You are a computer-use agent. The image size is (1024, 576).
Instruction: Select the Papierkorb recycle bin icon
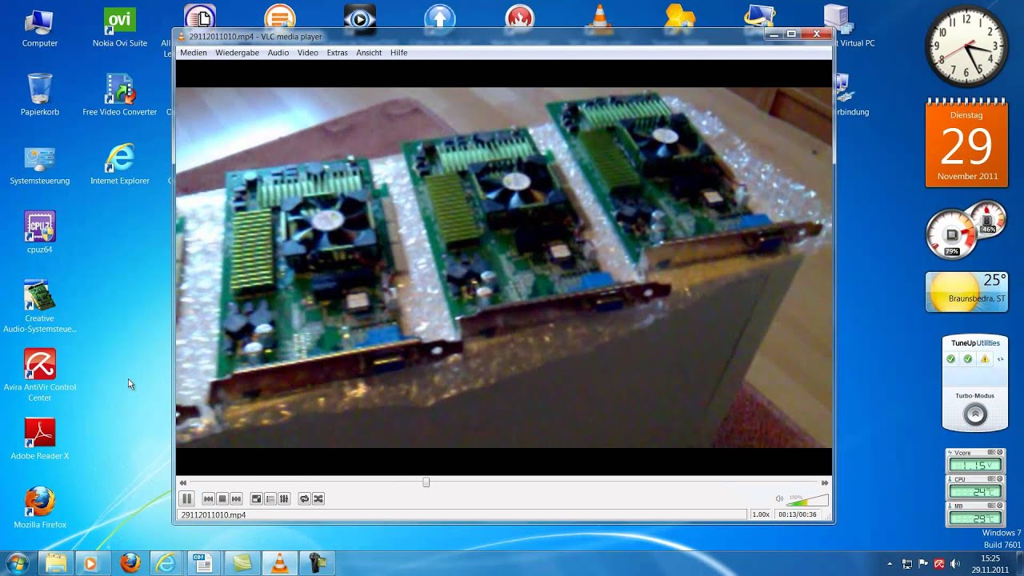click(40, 94)
